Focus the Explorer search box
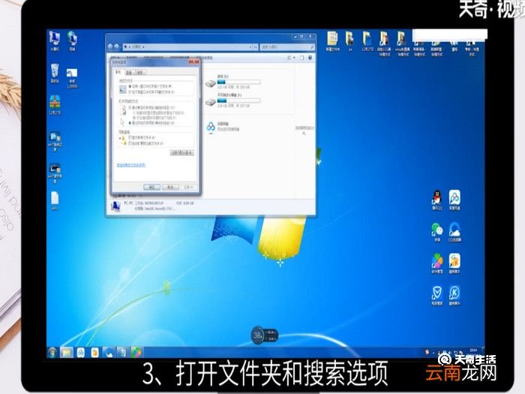 click(287, 47)
